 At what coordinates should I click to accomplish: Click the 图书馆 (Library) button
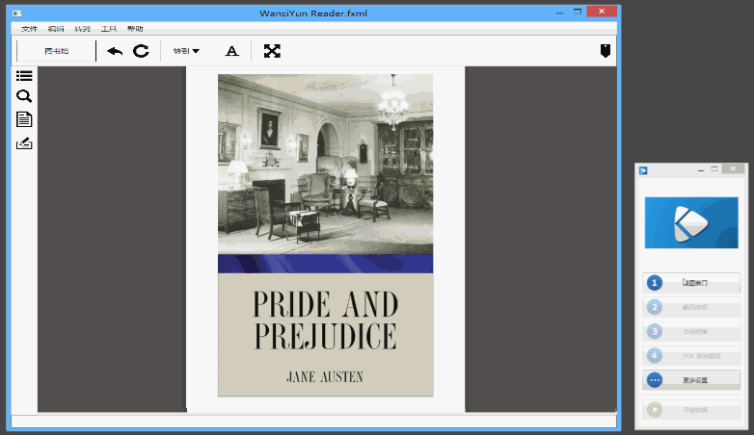56,51
